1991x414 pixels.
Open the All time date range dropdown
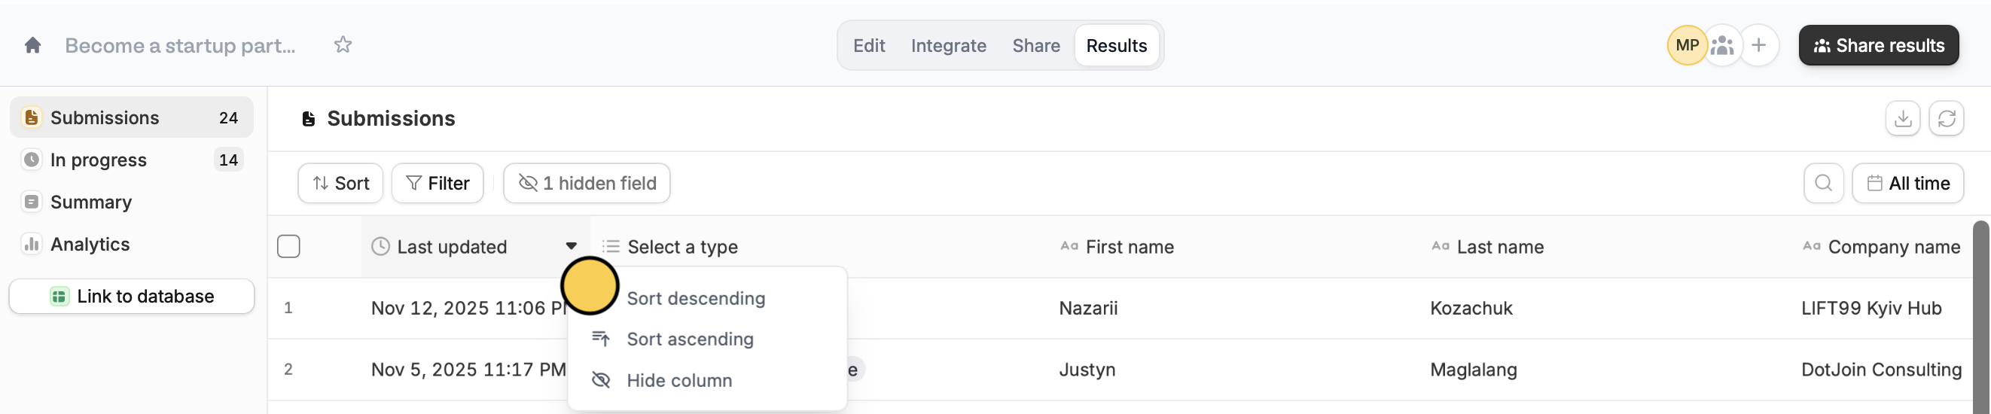pyautogui.click(x=1907, y=183)
